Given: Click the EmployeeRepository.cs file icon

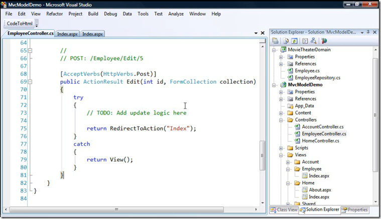Looking at the screenshot, I should pyautogui.click(x=290, y=77).
